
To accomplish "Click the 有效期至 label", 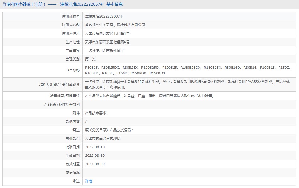I will coord(72,164).
